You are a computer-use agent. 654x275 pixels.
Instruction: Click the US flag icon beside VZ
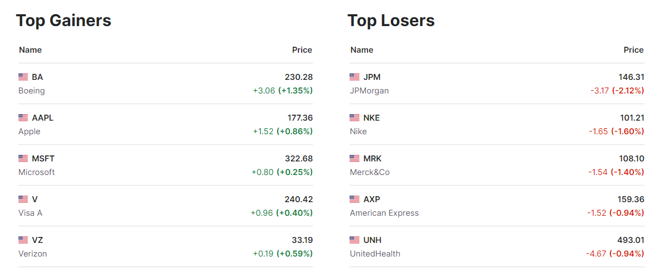(x=23, y=240)
